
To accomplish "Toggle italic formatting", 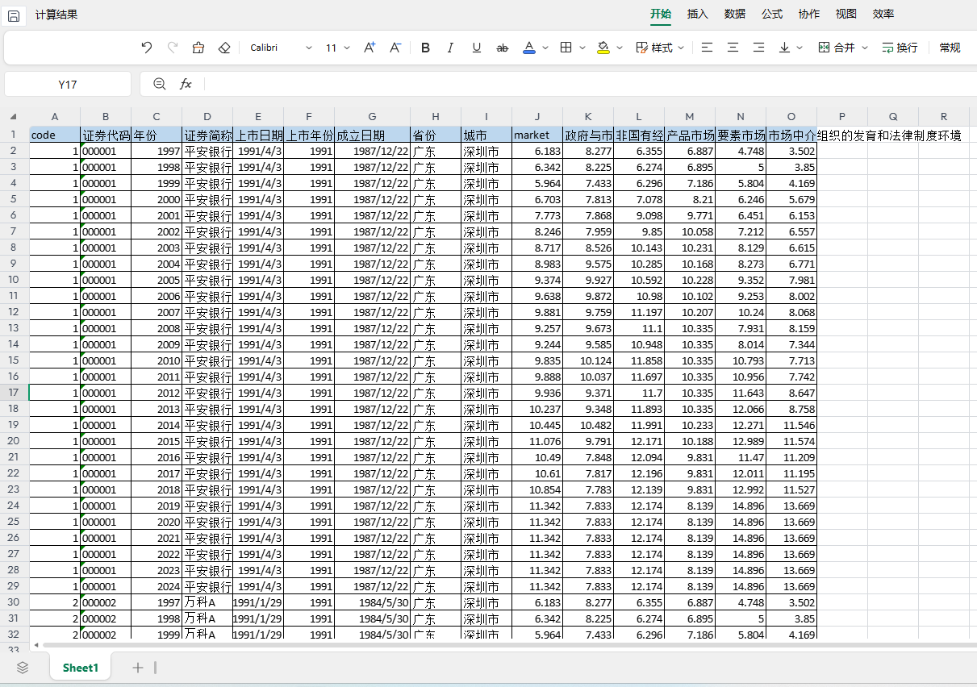I will click(450, 48).
